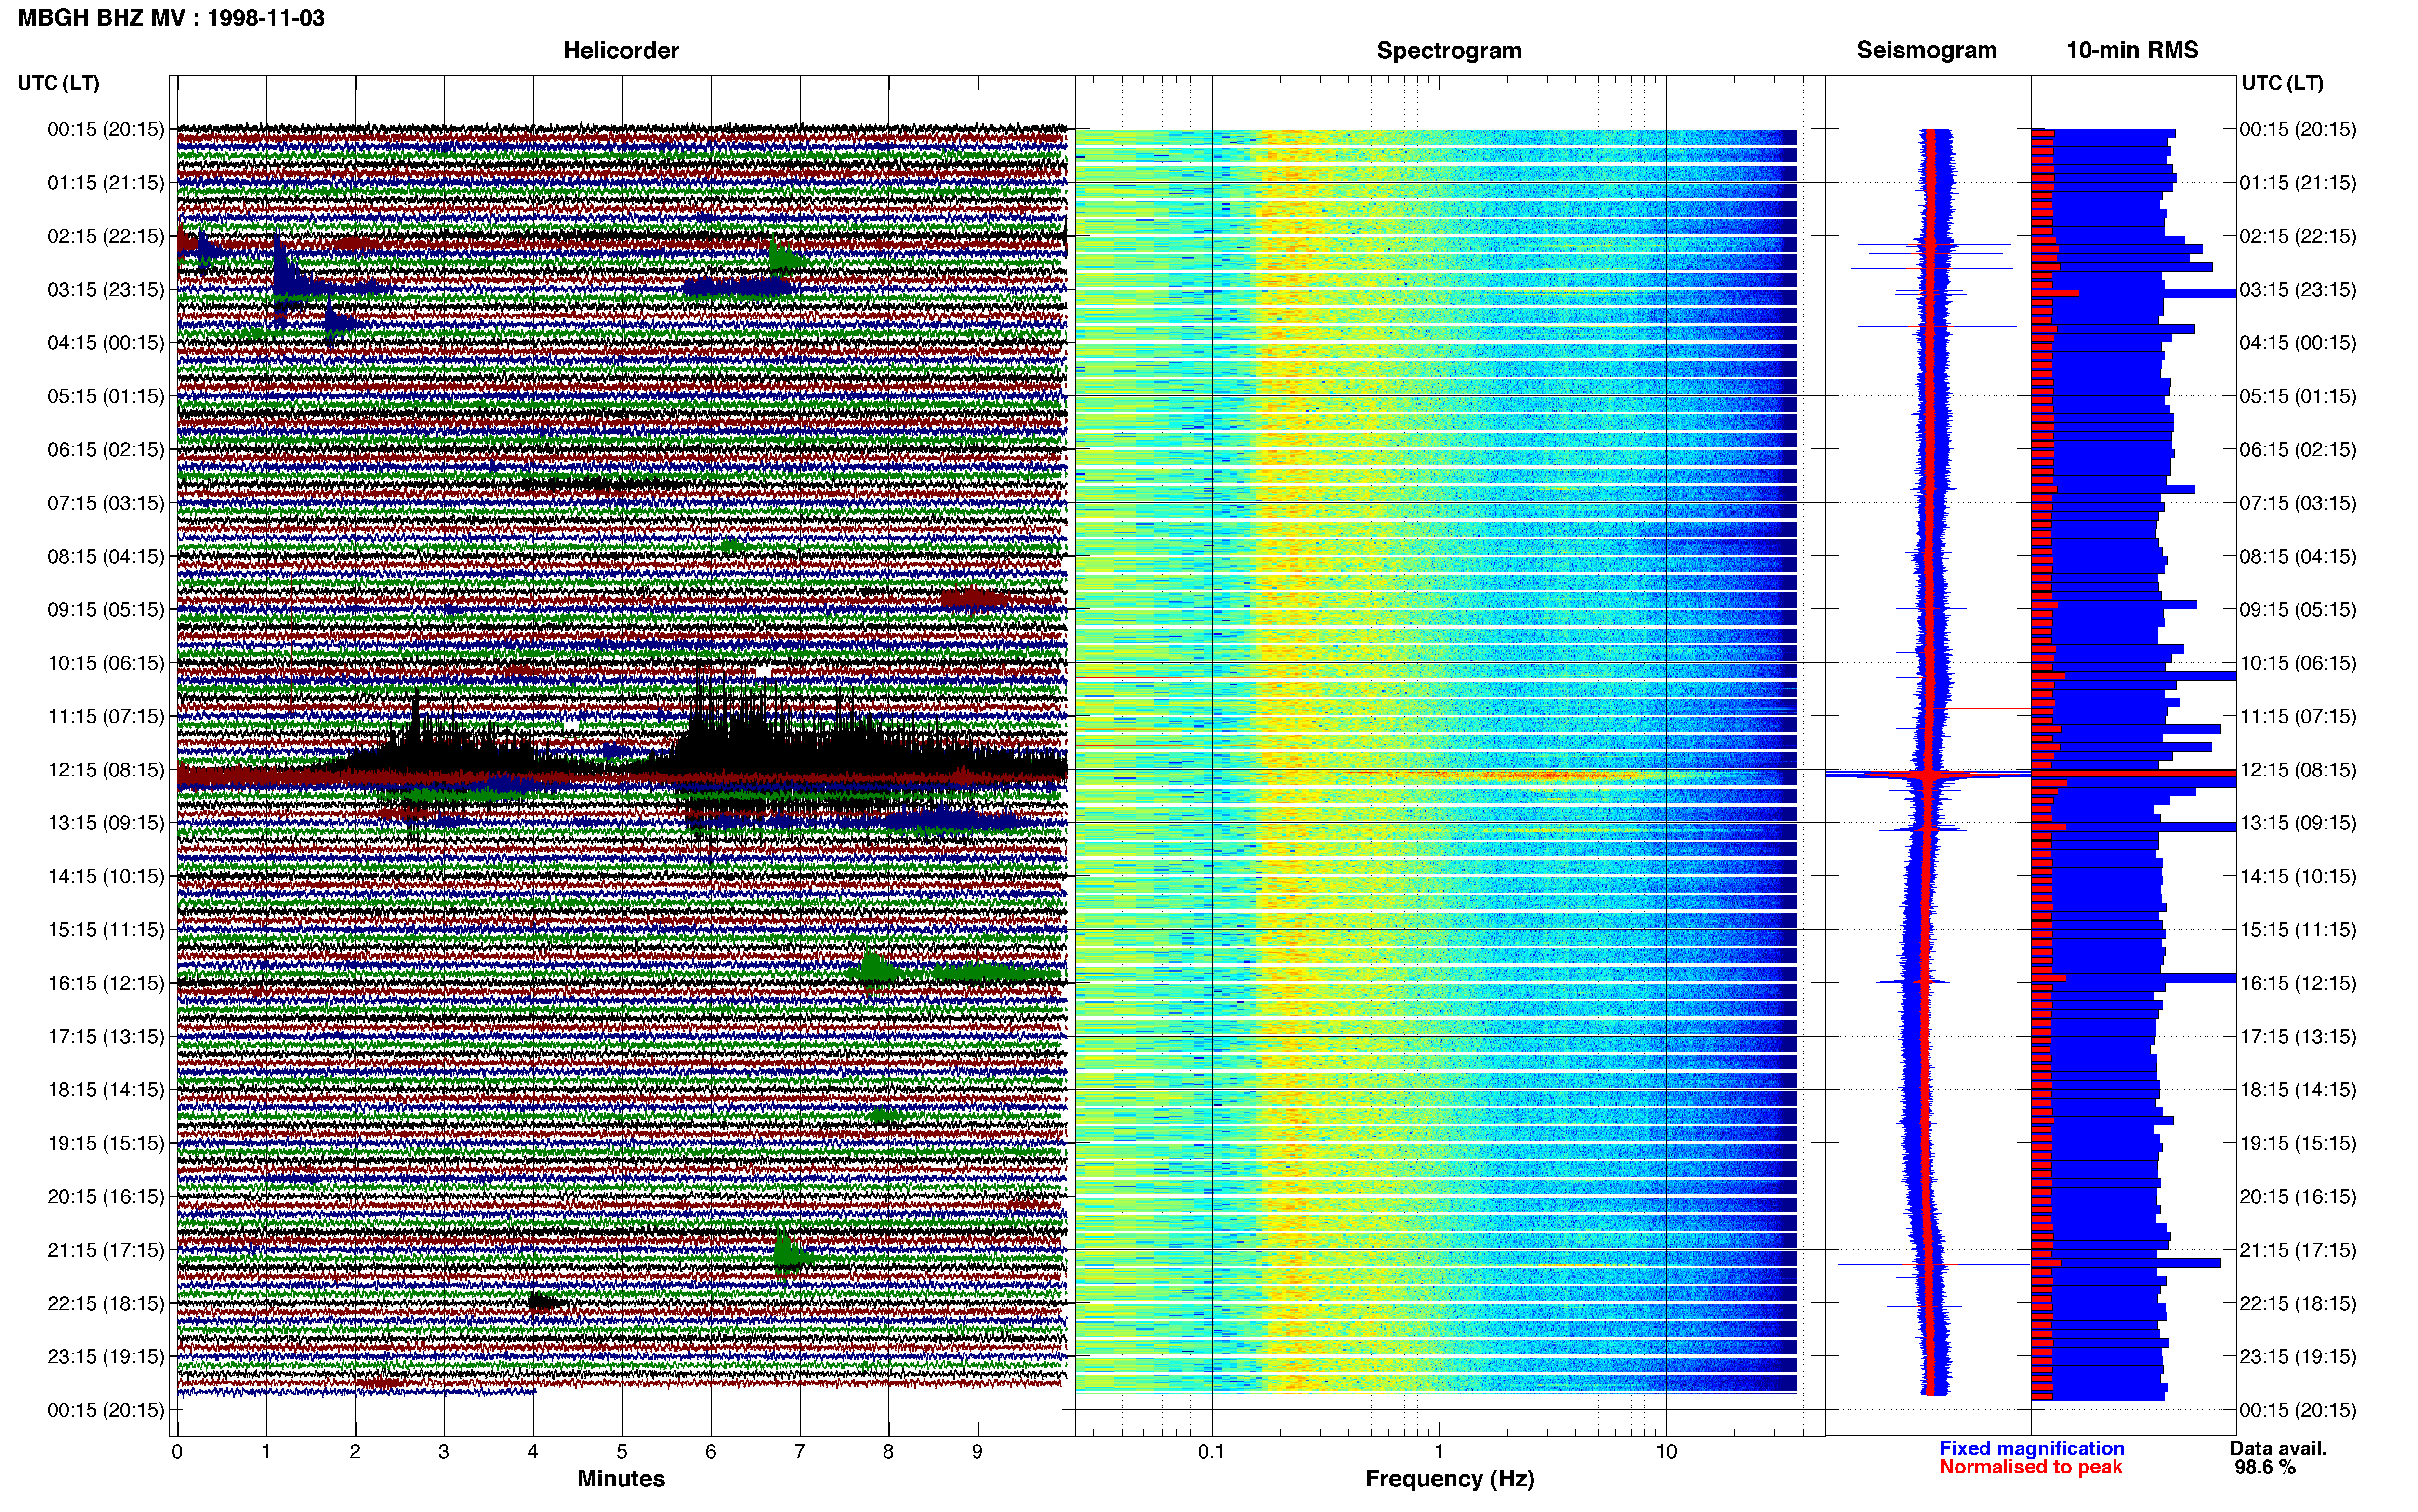
Task: Click the left time label '02:15 (22:15)'
Action: (105, 236)
